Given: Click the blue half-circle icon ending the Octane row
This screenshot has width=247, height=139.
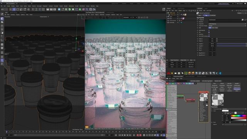Looking at the screenshot, I should pos(220,73).
